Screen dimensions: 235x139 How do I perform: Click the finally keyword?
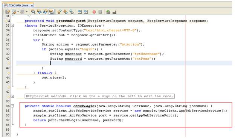pyautogui.click(x=45, y=73)
